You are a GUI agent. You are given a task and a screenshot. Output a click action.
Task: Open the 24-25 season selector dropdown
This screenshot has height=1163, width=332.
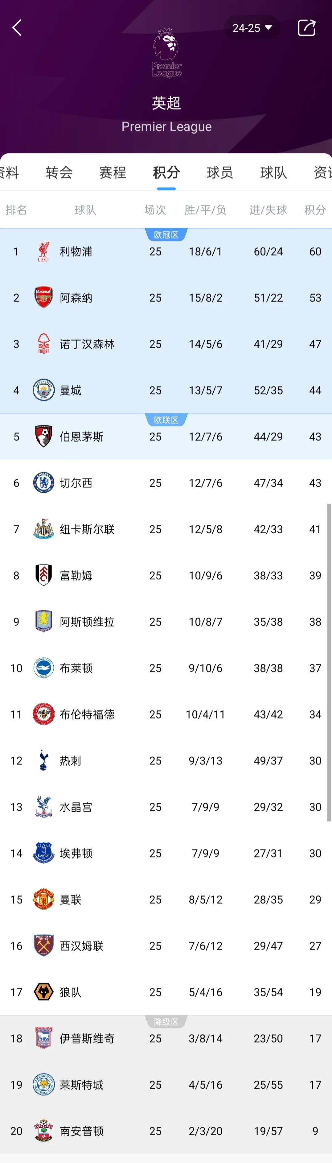pos(252,27)
